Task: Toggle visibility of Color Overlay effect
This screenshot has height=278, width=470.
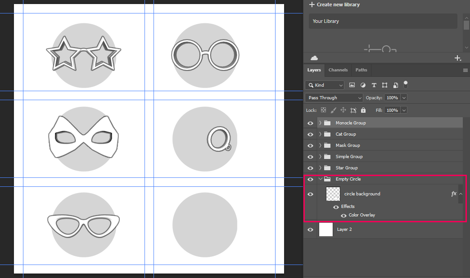Action: (x=343, y=215)
